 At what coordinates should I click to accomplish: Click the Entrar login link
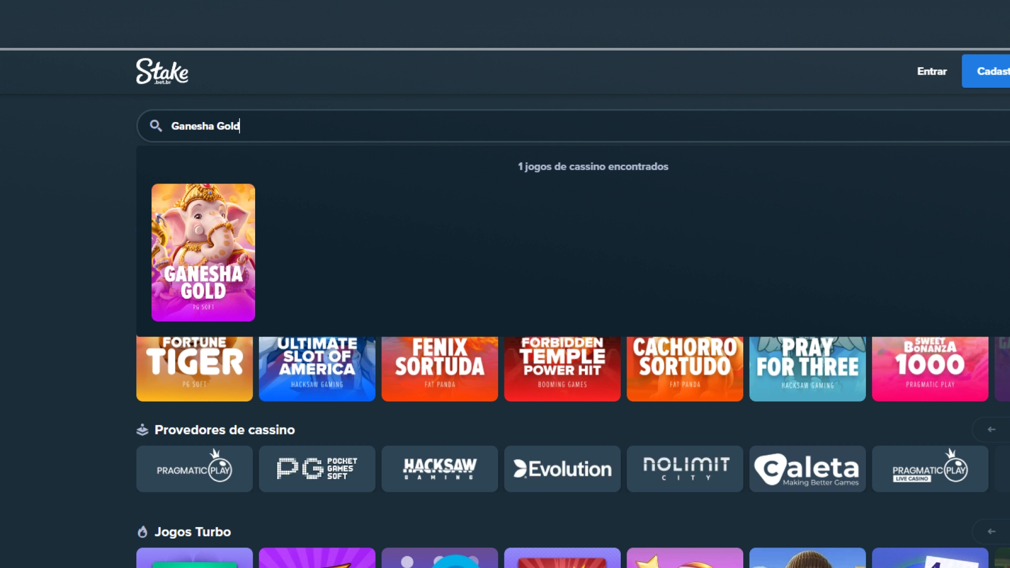[932, 71]
